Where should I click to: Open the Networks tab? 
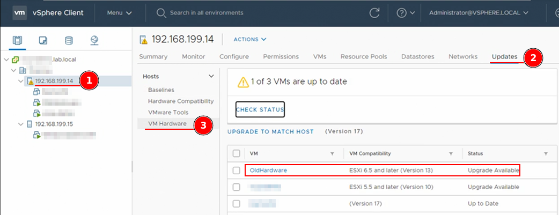click(463, 57)
